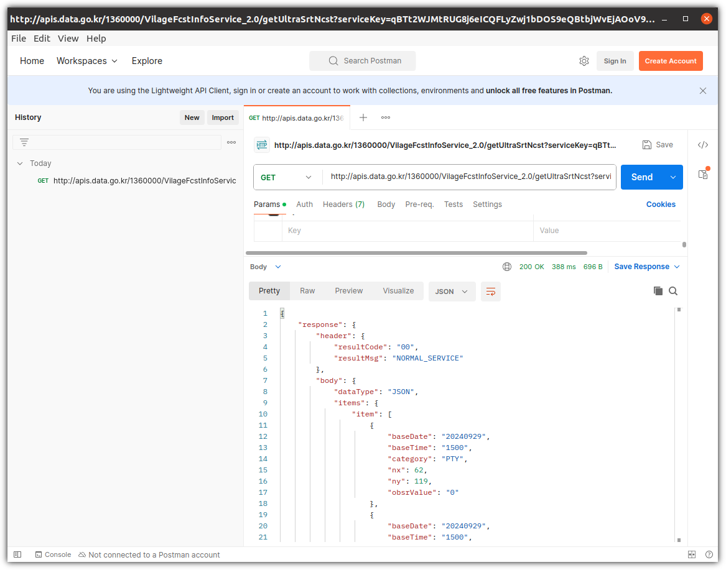Click the search magnifier in Search Postman

point(333,61)
